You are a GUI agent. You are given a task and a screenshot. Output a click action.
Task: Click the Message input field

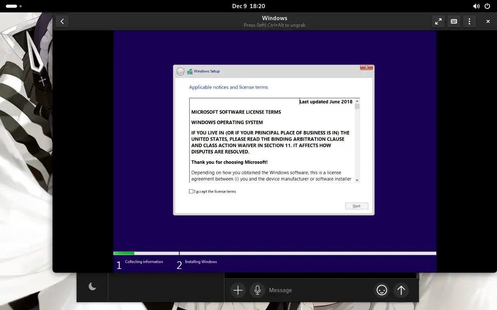point(319,290)
